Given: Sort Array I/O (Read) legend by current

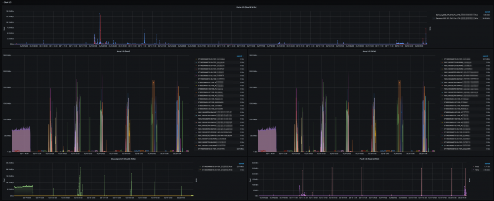Looking at the screenshot, I should (x=241, y=56).
